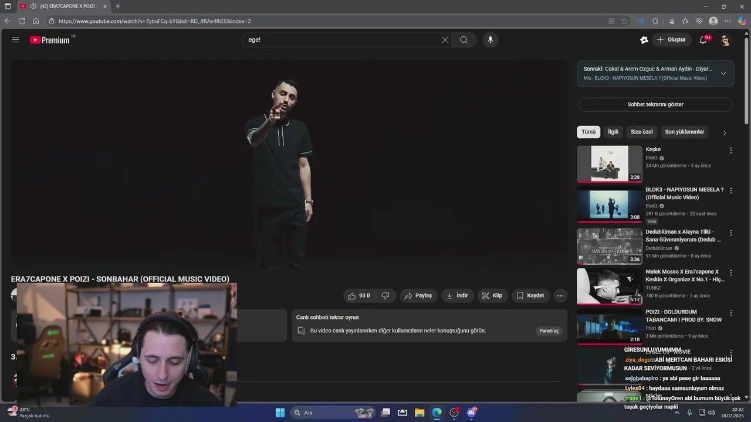Open the weather widget showing 23°C

[x=28, y=413]
